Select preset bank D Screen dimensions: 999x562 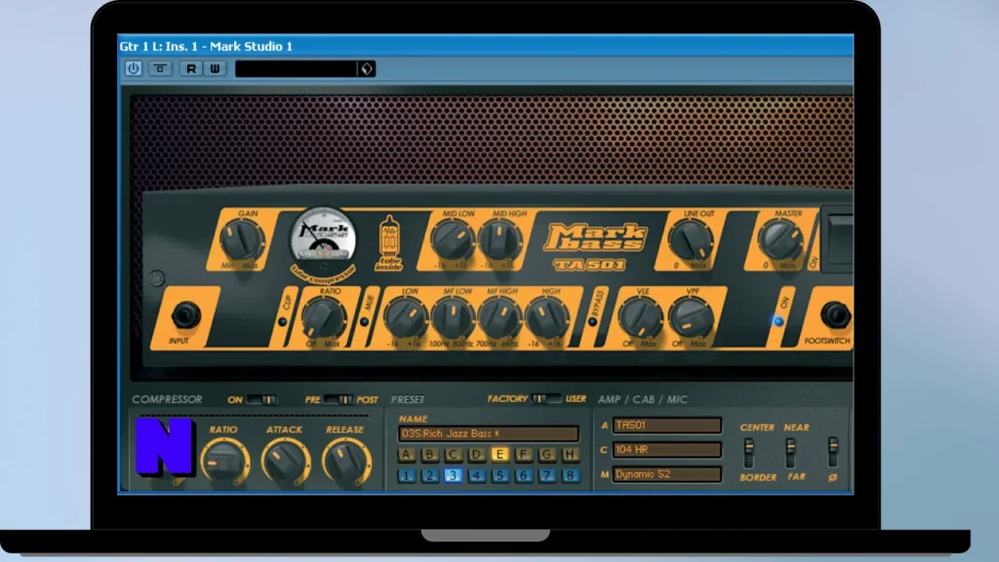point(476,455)
